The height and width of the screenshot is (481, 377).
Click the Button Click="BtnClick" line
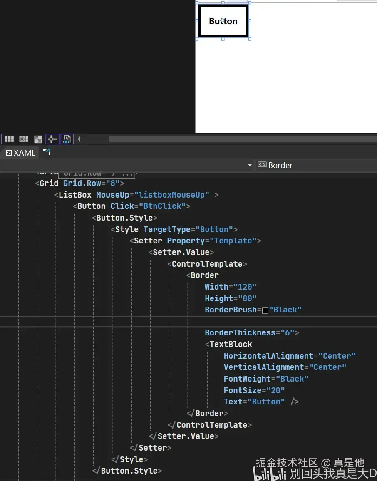131,206
